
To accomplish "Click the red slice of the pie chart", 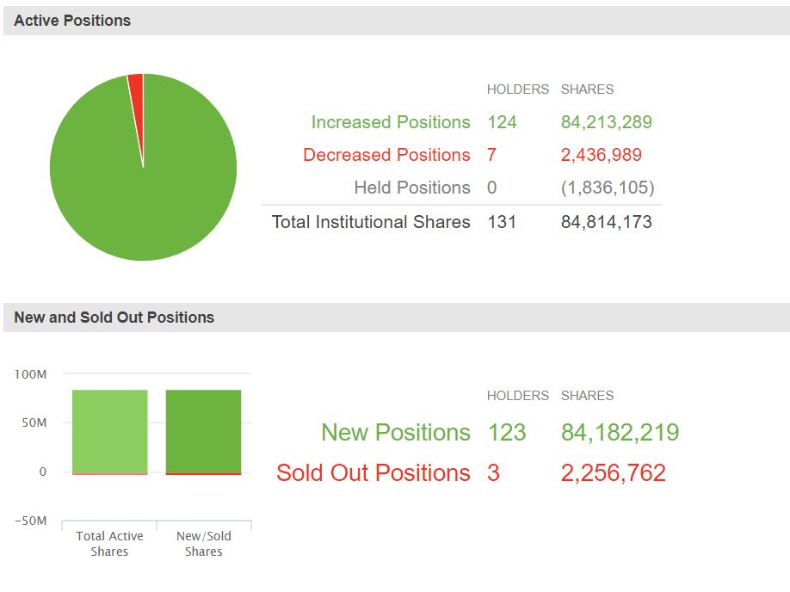I will point(136,84).
